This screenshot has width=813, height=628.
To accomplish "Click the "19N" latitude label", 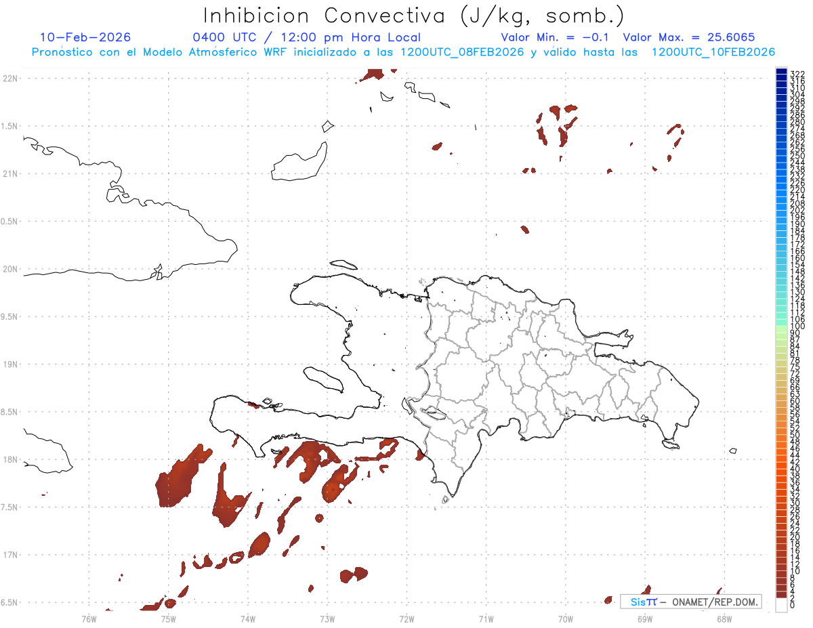I will [x=10, y=364].
